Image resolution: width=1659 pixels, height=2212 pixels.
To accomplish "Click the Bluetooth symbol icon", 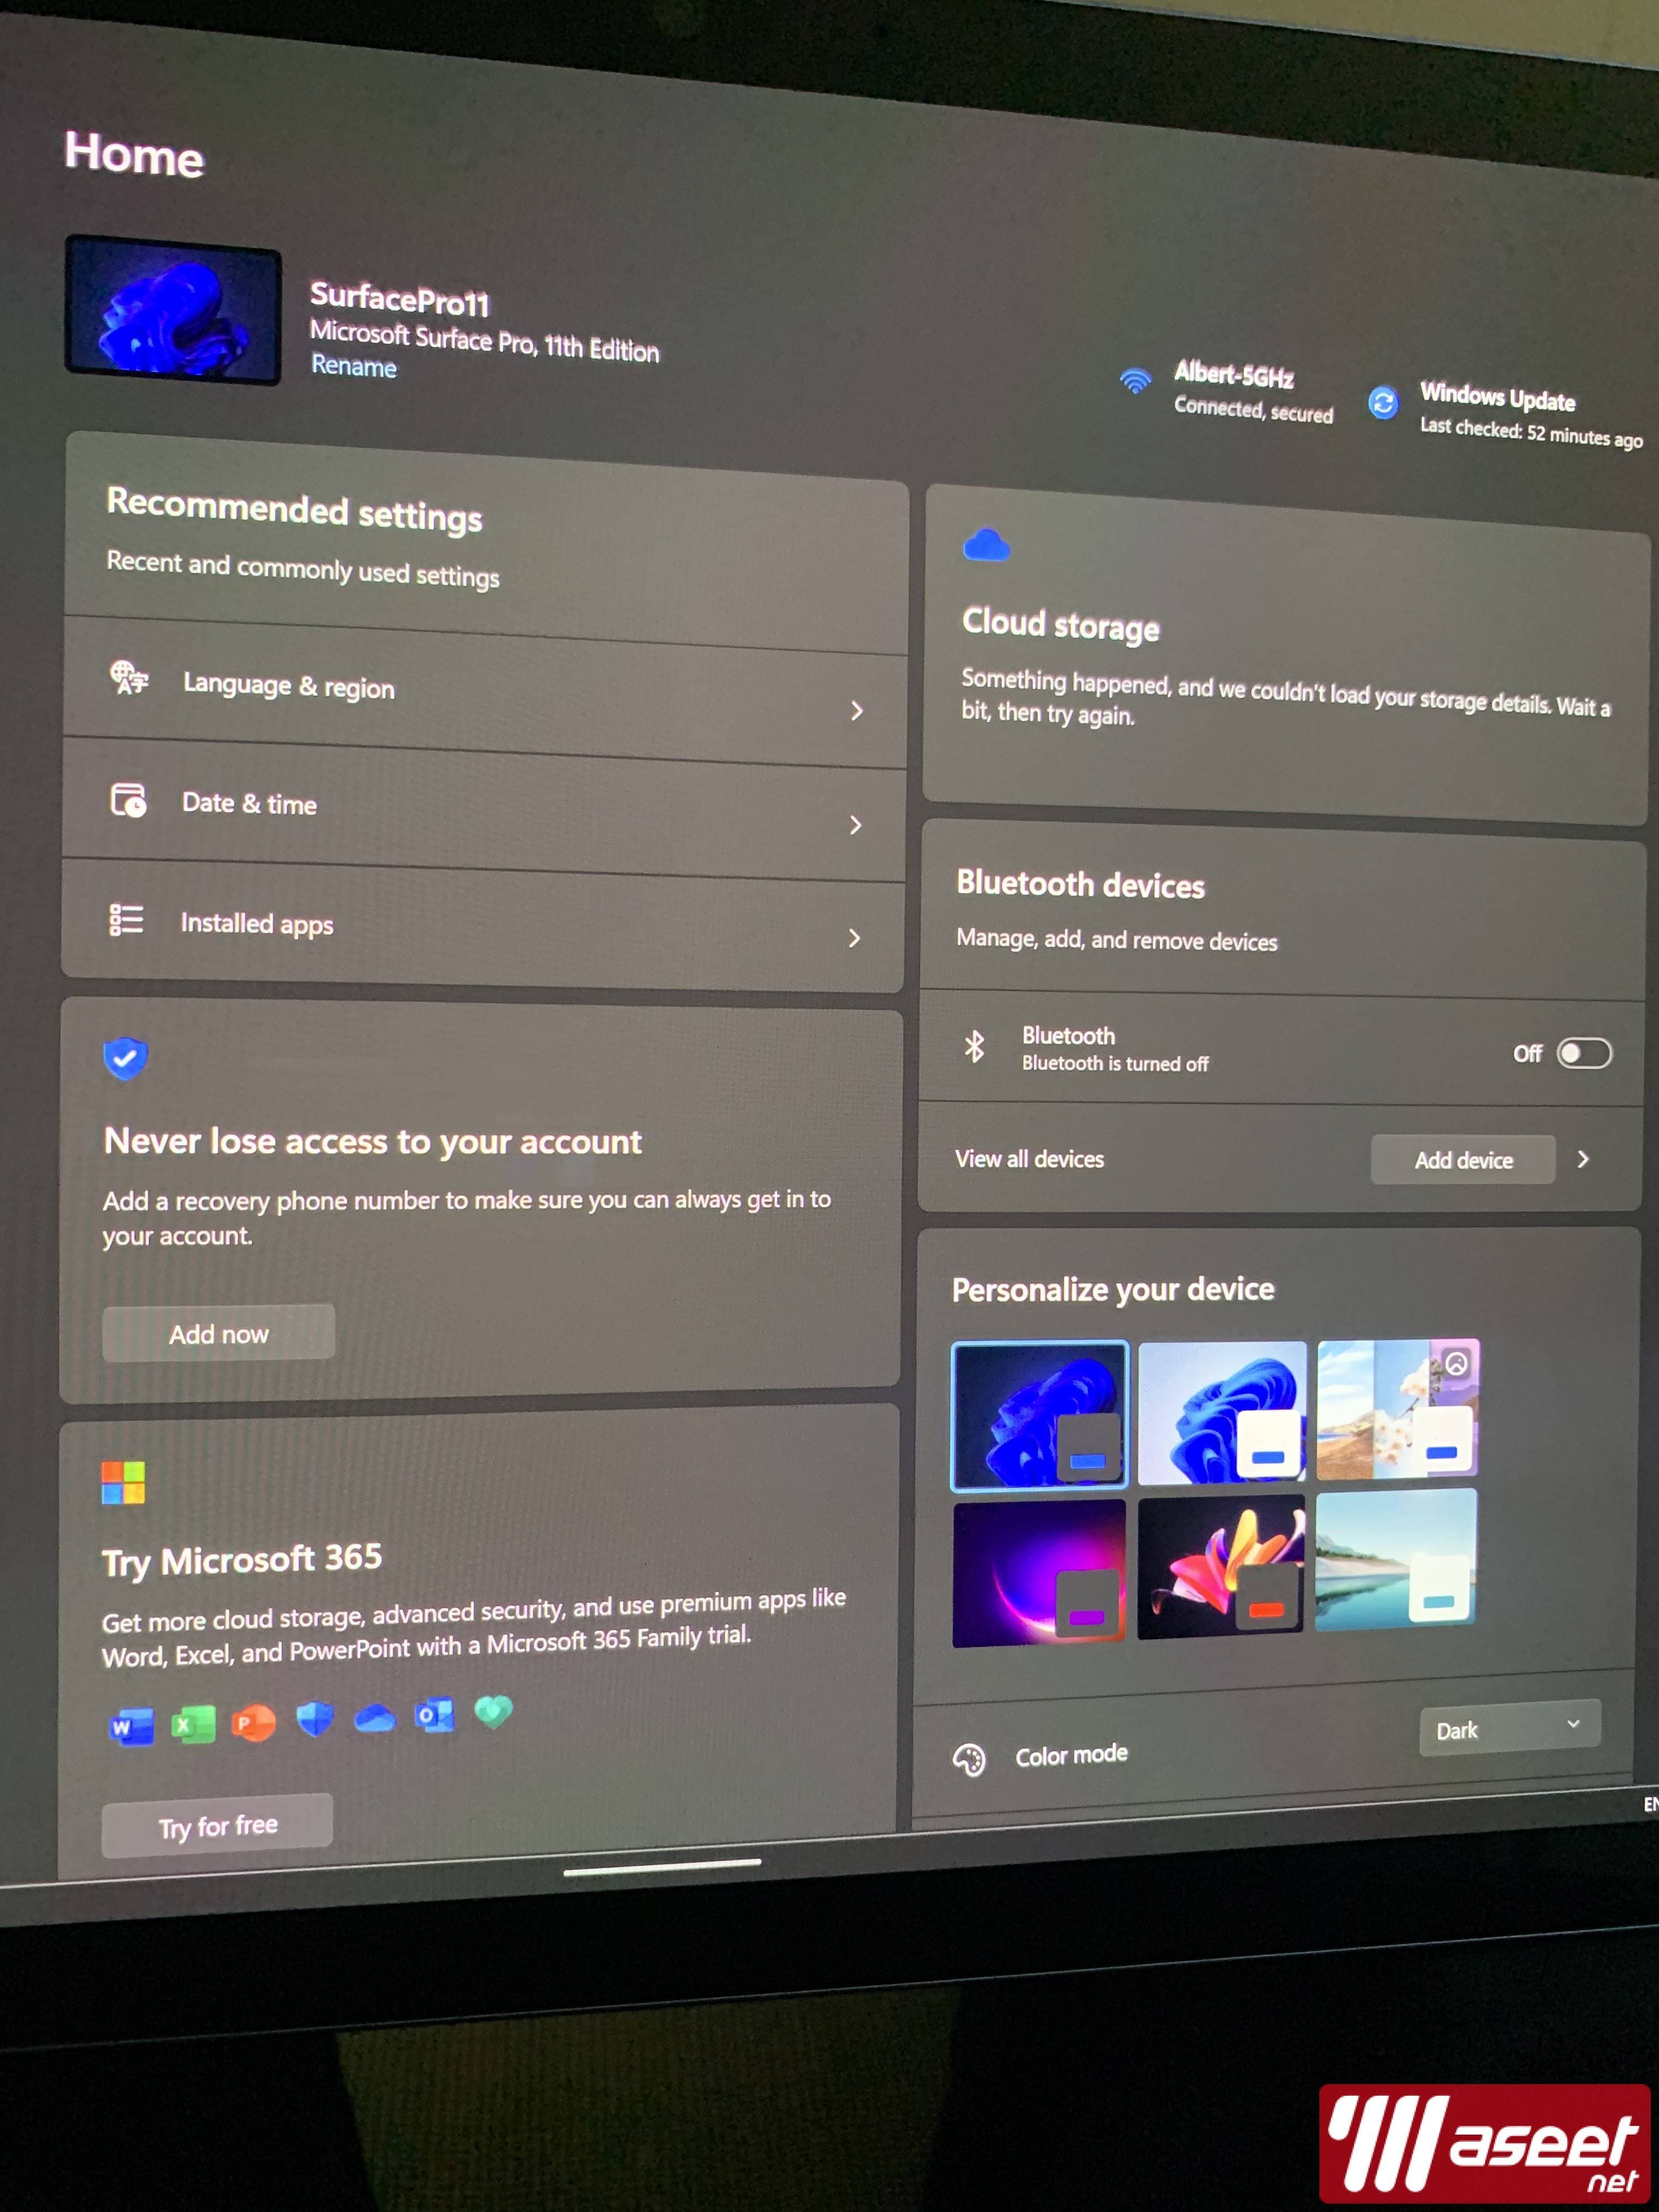I will pos(974,1046).
